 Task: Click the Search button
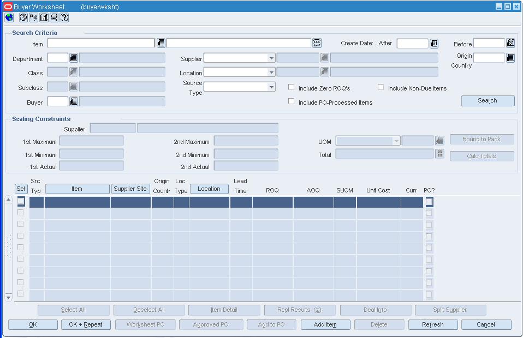point(488,100)
